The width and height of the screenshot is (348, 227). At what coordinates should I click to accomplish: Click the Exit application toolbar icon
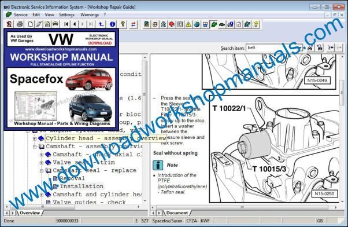pos(9,24)
